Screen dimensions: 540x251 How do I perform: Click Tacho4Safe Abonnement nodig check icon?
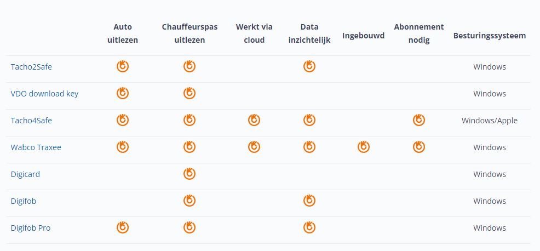point(419,119)
